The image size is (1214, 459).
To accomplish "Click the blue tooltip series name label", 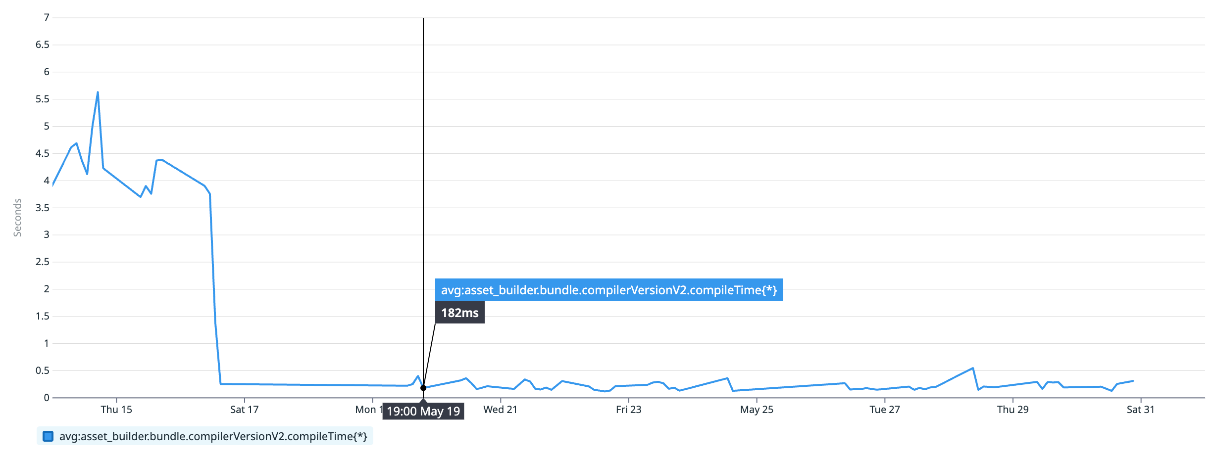I will pyautogui.click(x=608, y=290).
